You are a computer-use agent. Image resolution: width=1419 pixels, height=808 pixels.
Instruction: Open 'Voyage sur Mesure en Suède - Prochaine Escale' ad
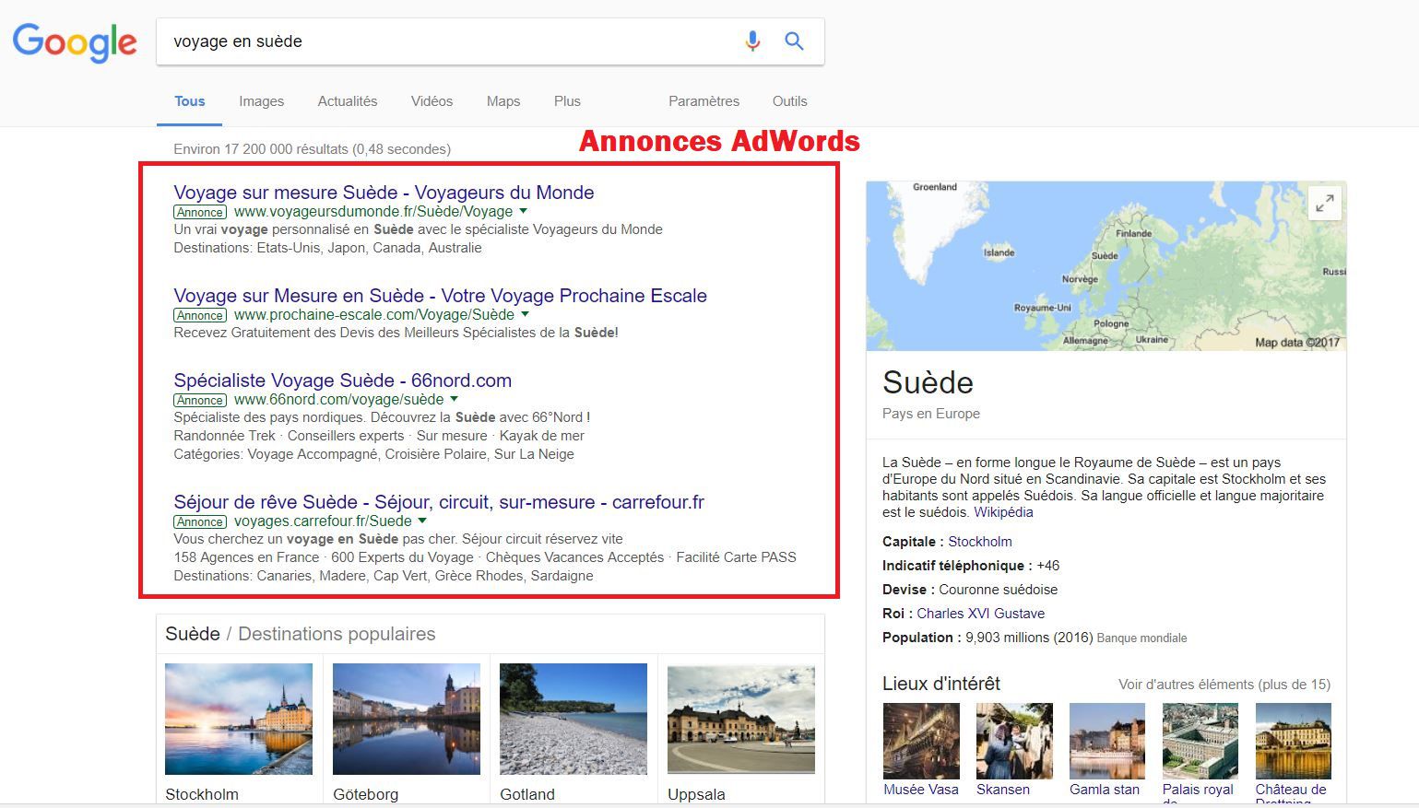click(x=440, y=296)
